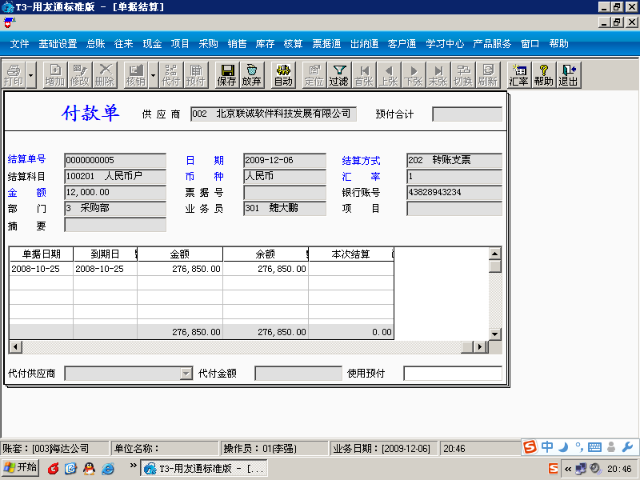The width and height of the screenshot is (640, 480).
Task: Open the 销售 menu
Action: [x=237, y=44]
